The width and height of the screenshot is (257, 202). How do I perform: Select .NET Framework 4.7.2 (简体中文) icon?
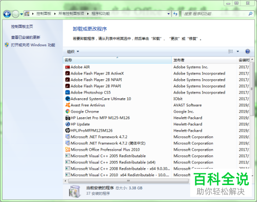pos(68,143)
